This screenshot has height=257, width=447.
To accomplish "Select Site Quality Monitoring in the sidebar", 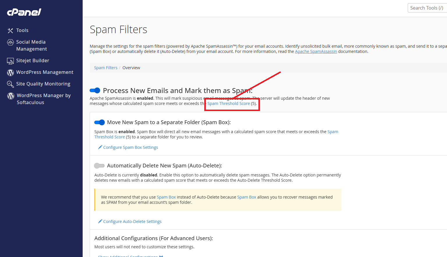I will tap(43, 84).
